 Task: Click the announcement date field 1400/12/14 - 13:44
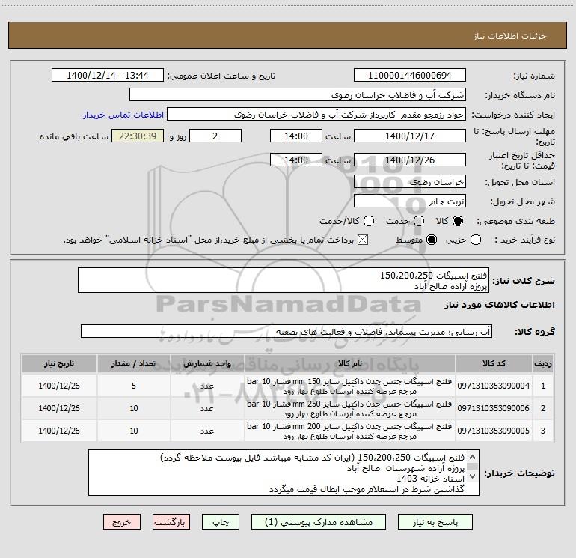tap(108, 76)
